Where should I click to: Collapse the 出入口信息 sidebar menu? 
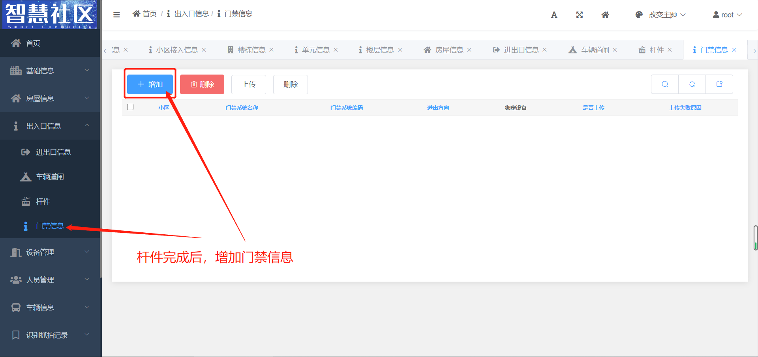coord(50,126)
